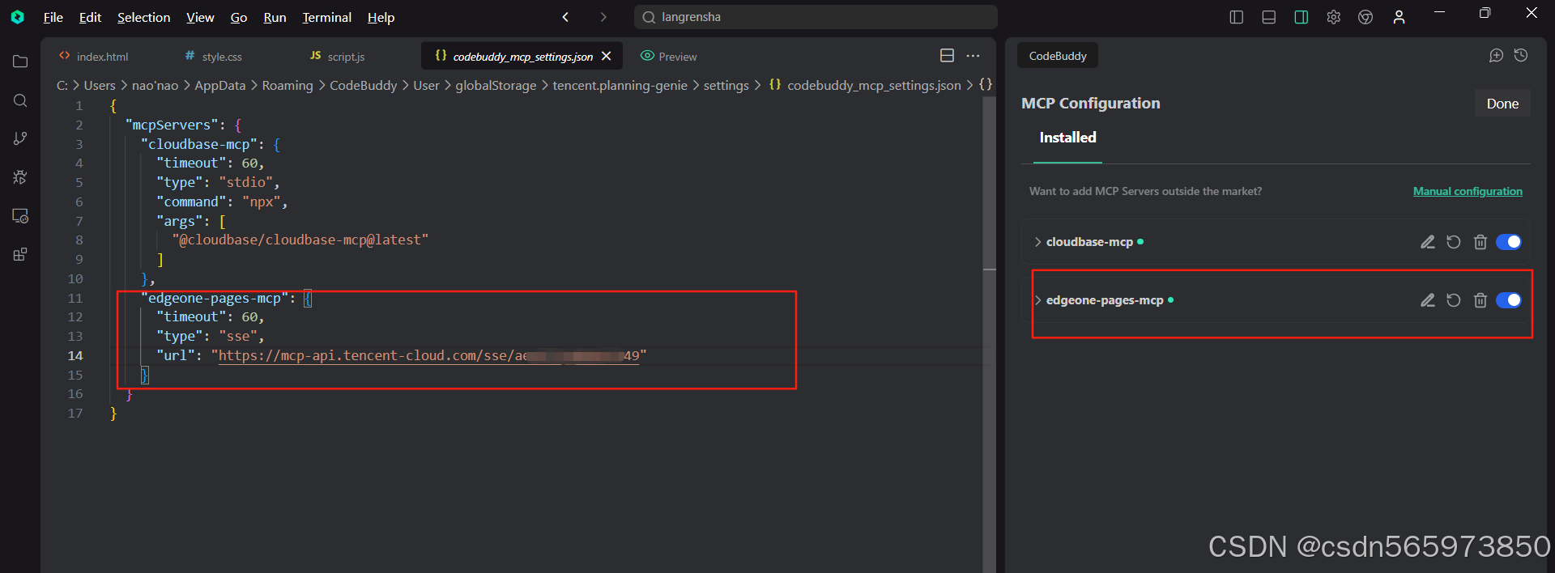This screenshot has width=1555, height=573.
Task: Disable the cloudbase-mcp toggle switch
Action: tap(1509, 242)
